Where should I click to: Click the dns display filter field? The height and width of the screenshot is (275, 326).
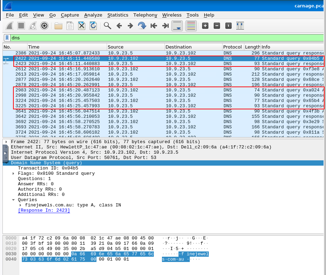click(x=165, y=38)
